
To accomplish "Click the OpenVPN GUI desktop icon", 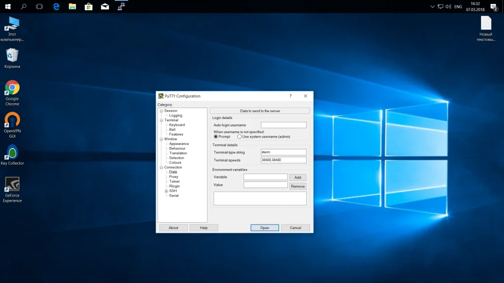I will tap(12, 120).
